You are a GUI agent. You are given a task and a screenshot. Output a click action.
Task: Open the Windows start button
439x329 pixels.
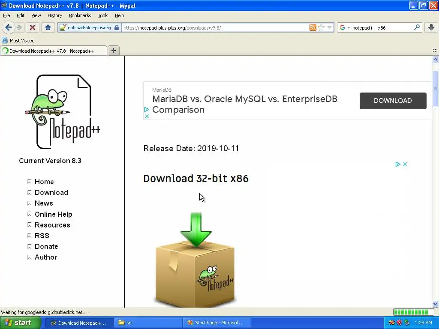coord(20,323)
